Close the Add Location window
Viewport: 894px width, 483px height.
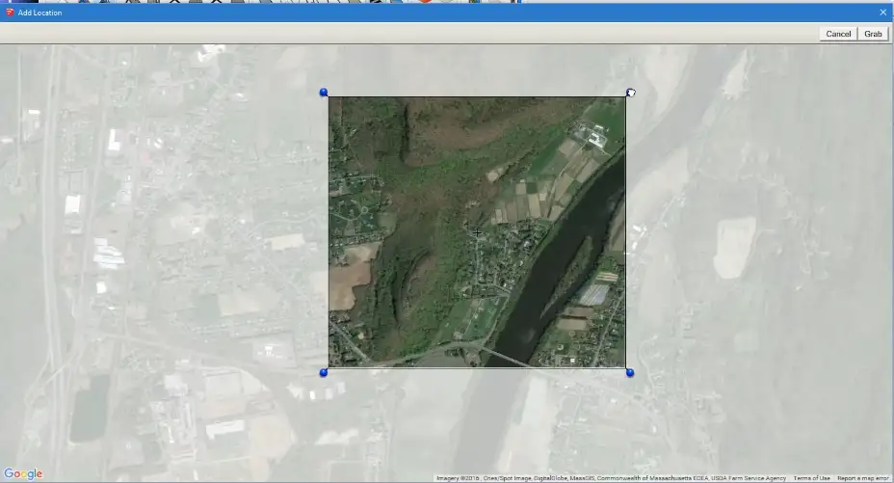(x=883, y=12)
